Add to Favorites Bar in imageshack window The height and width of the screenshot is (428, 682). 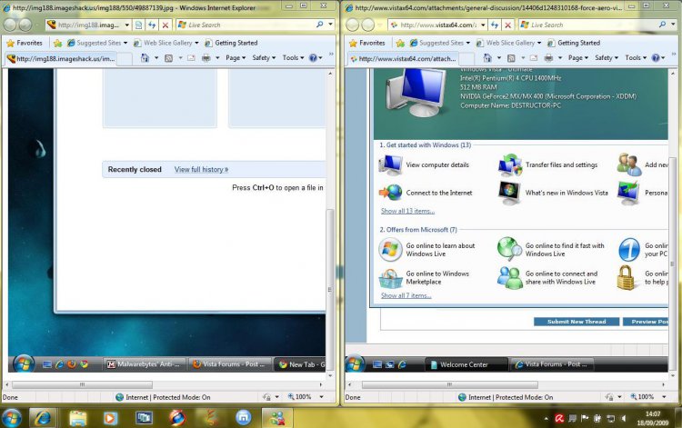(x=57, y=43)
